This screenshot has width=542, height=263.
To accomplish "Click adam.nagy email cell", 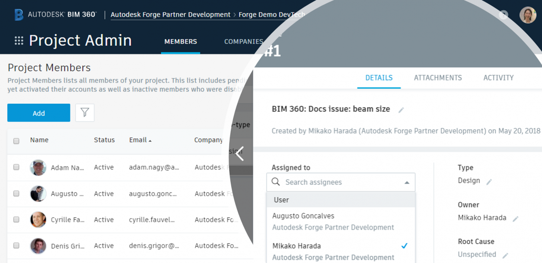I will [x=154, y=168].
